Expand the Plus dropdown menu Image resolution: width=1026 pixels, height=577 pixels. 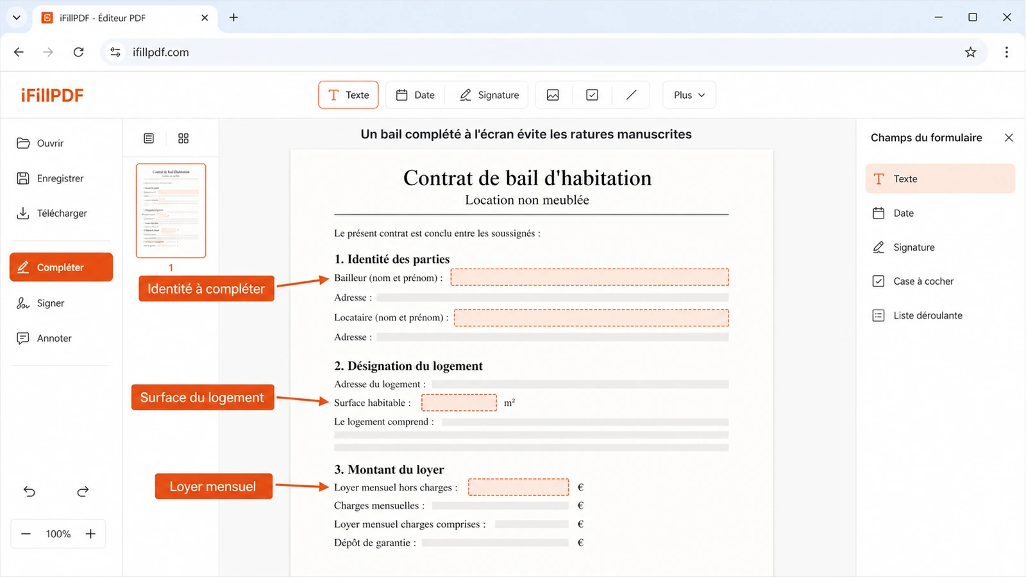pos(689,95)
